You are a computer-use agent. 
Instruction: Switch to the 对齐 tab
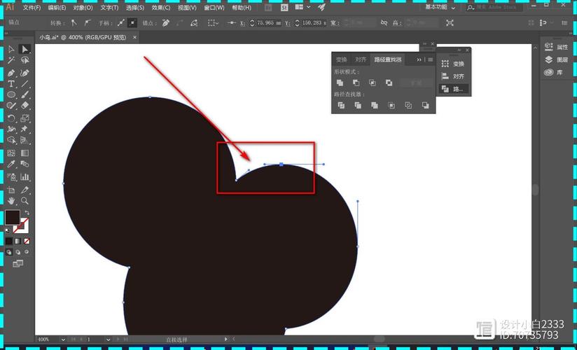[361, 60]
